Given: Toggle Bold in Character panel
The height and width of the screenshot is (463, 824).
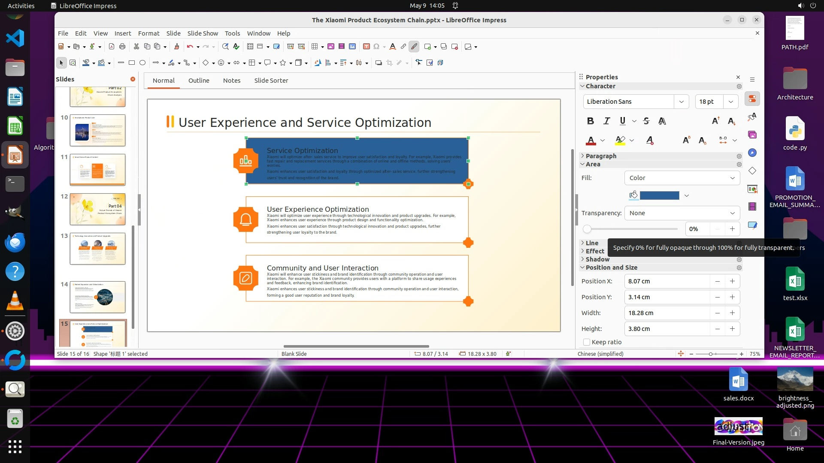Looking at the screenshot, I should (x=591, y=121).
